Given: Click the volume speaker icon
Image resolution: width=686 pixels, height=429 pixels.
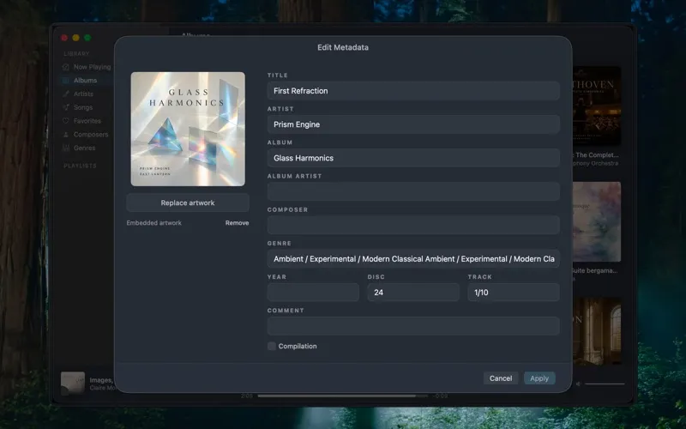Looking at the screenshot, I should [x=578, y=384].
